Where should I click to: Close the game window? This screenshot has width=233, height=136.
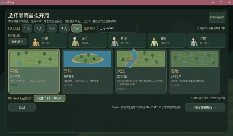coord(229,3)
